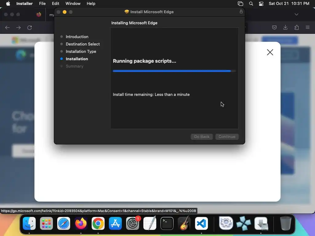Open Pocket save icon in Firefox toolbar
The image size is (315, 236).
pyautogui.click(x=274, y=27)
